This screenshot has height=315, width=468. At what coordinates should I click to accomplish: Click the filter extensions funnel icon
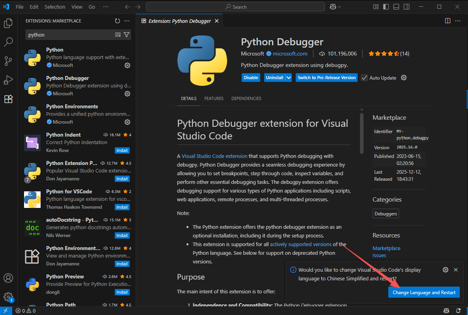[126, 35]
